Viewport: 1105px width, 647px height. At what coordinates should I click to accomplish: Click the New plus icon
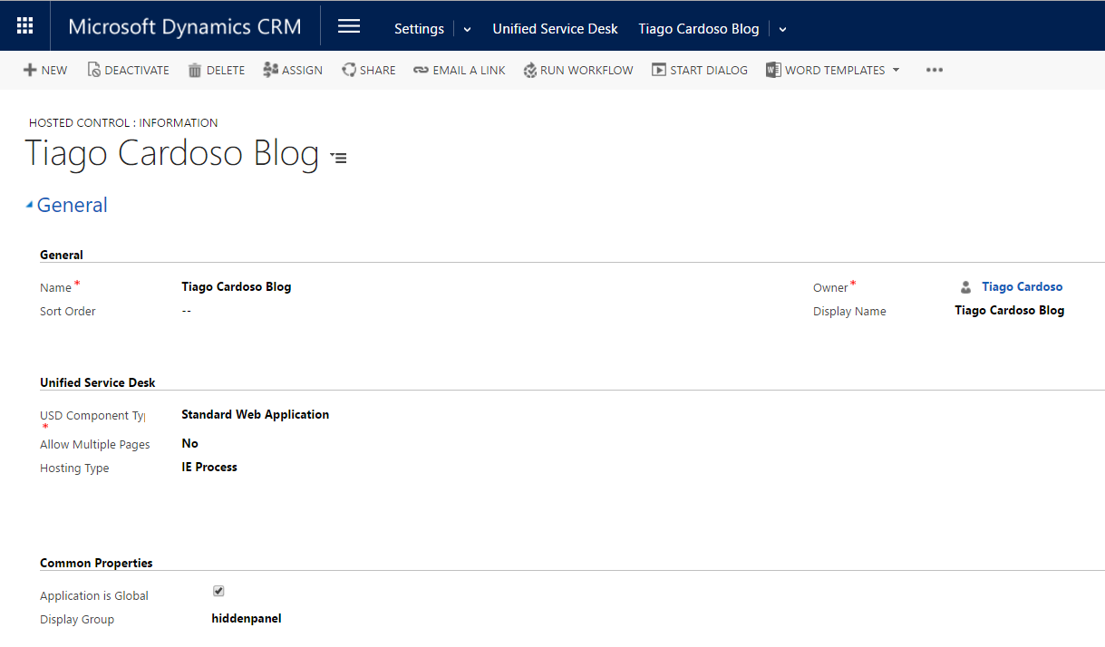[x=30, y=70]
